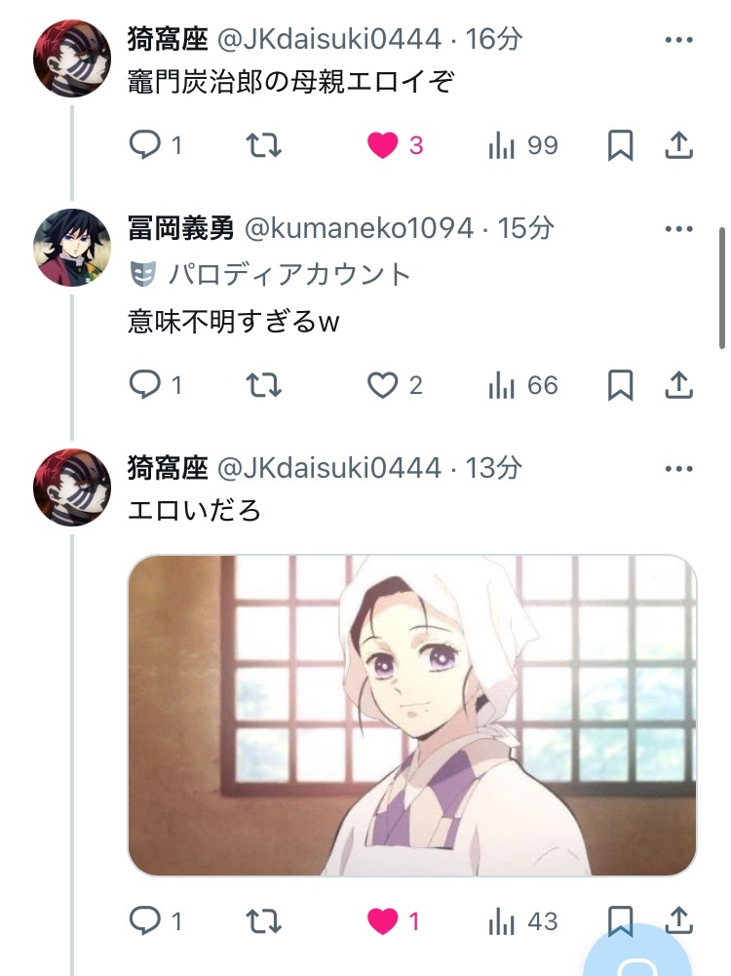Open 冨岡義勇 profile avatar
Screen dimensions: 731x976
click(72, 248)
